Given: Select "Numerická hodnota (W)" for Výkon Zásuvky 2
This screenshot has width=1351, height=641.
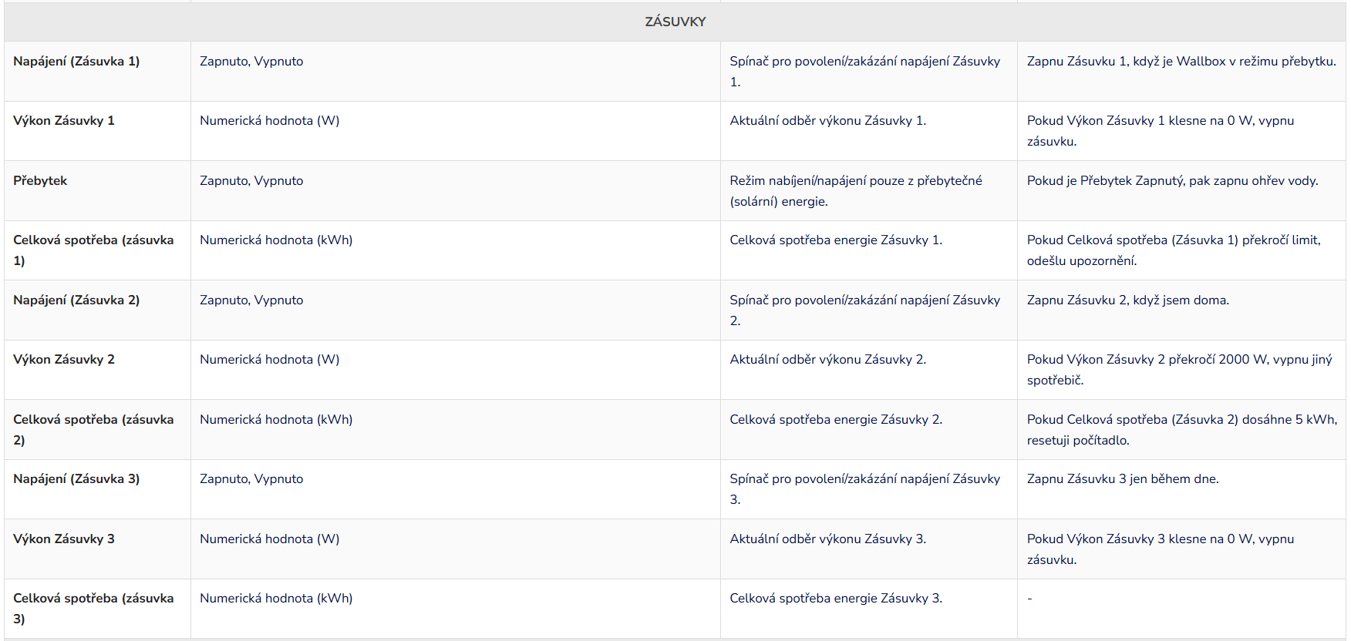Looking at the screenshot, I should (x=269, y=360).
